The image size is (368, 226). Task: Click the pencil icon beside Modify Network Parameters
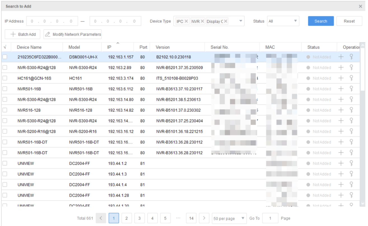tap(48, 34)
